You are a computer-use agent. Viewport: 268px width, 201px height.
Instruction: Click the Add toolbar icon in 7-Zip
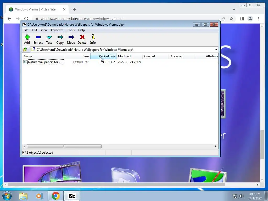click(27, 40)
